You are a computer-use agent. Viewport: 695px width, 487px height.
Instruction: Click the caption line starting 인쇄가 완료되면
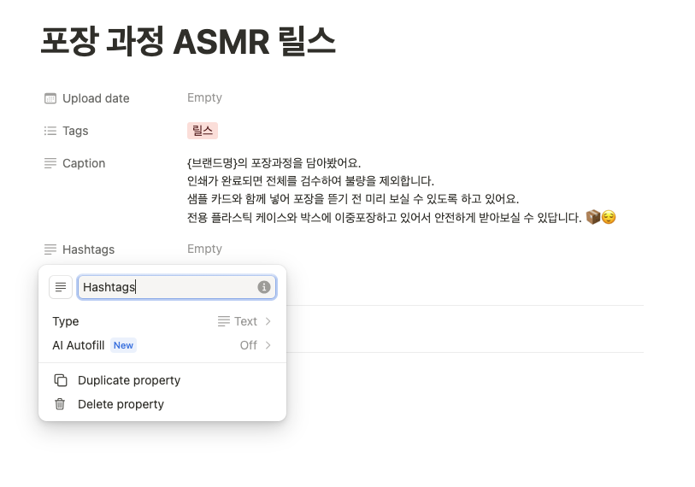click(310, 181)
